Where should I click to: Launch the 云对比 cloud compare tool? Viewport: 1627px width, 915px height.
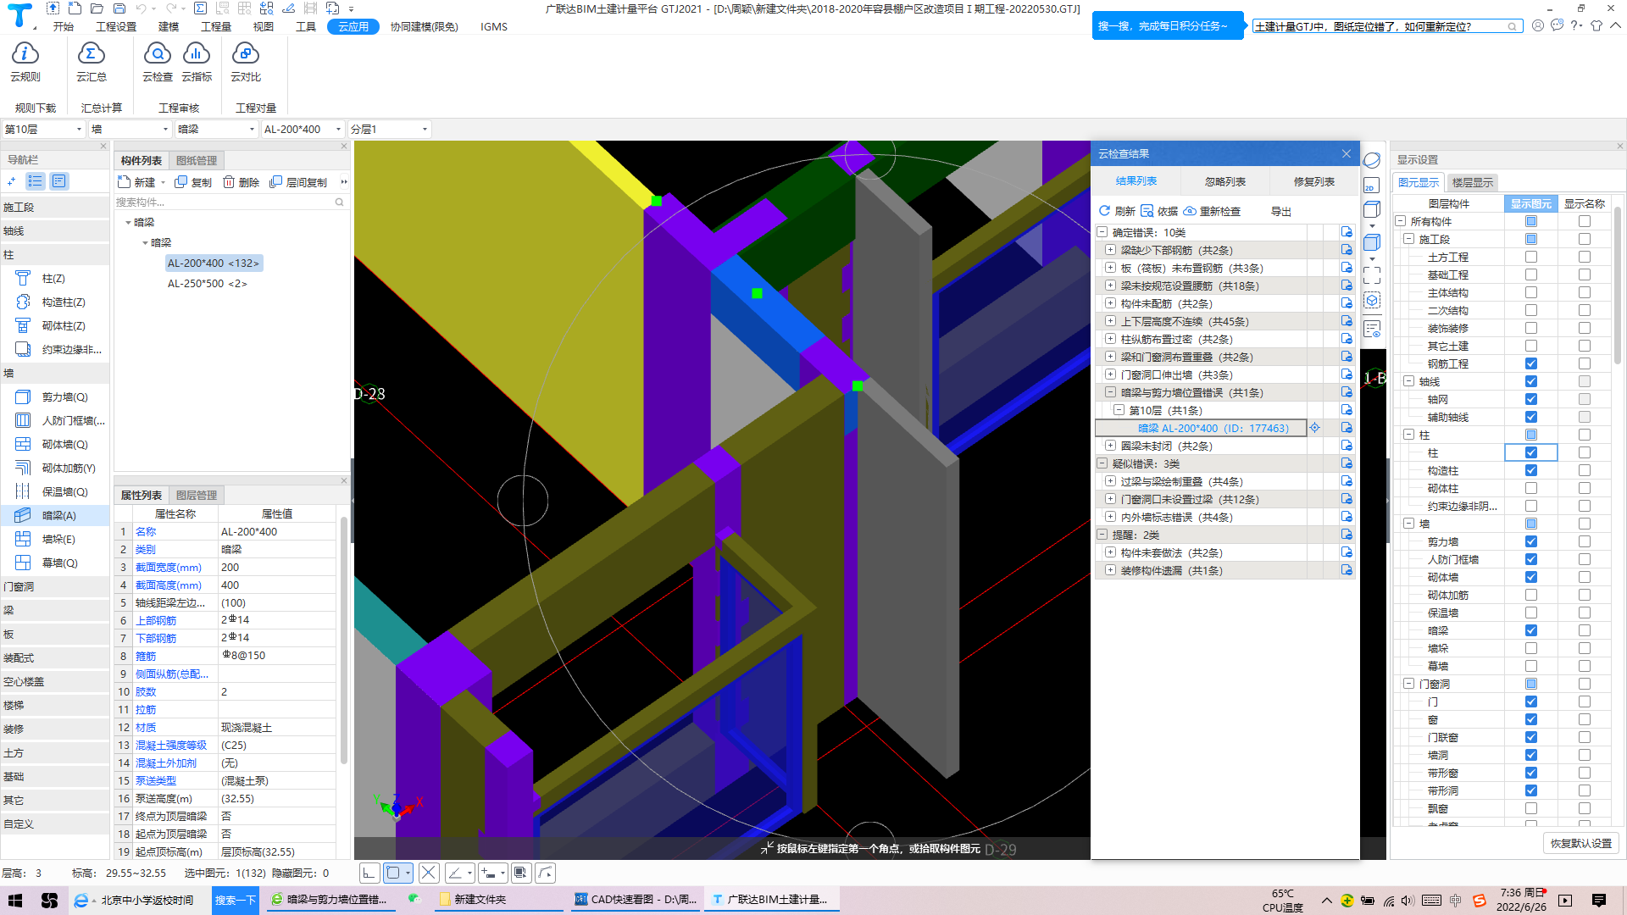coord(246,63)
